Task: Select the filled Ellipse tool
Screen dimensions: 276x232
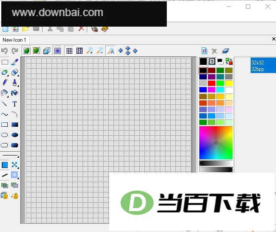Action: point(15,135)
